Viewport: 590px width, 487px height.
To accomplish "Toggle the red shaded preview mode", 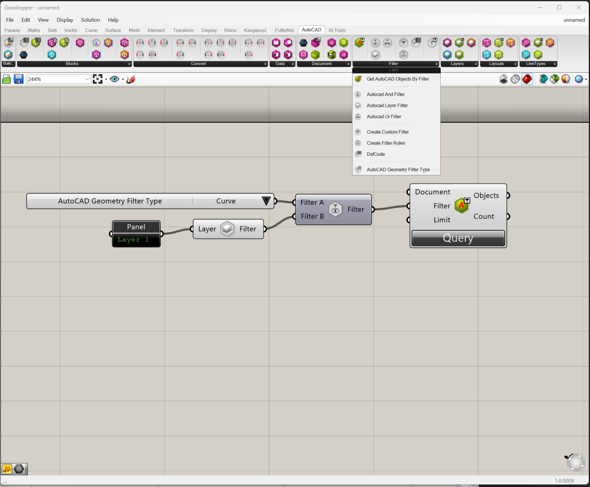I will (x=527, y=79).
